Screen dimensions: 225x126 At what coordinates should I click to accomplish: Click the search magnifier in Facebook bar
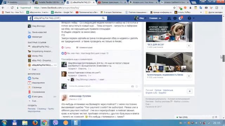(x=103, y=18)
